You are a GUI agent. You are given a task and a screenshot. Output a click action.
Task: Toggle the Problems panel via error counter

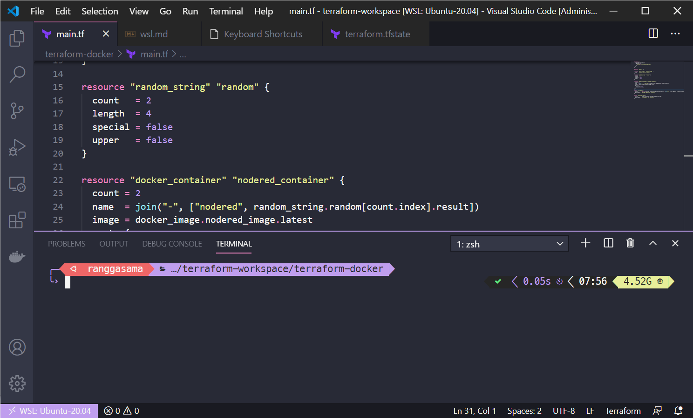(x=120, y=411)
